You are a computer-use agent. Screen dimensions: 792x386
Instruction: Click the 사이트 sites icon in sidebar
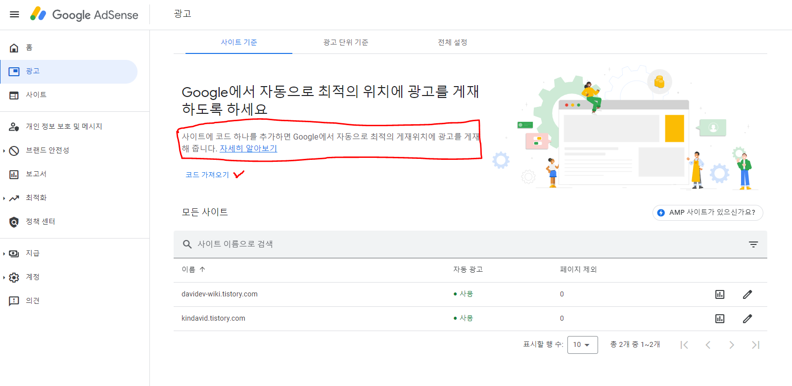(x=14, y=95)
